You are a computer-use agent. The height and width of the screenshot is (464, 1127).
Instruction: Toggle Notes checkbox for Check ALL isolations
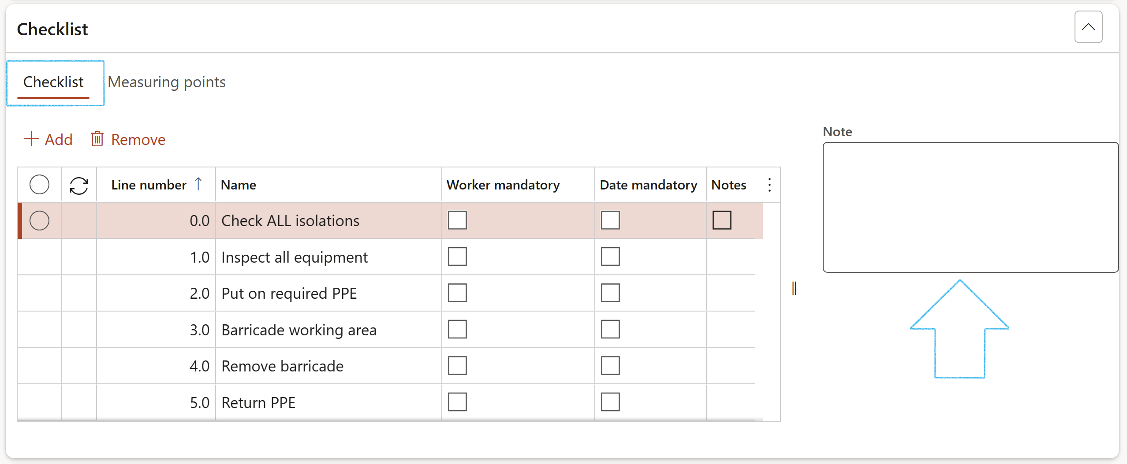point(722,220)
